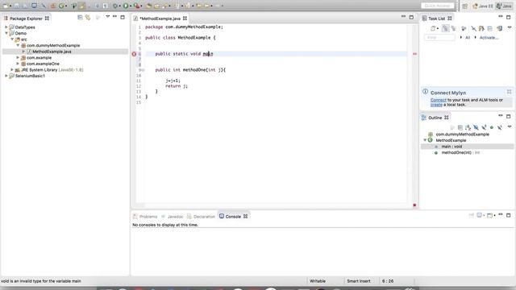The width and height of the screenshot is (516, 290).
Task: Click Sort alphabetically icon in Outline
Action: pos(468,127)
